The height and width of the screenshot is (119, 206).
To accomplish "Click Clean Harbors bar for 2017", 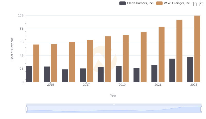I will point(83,75).
